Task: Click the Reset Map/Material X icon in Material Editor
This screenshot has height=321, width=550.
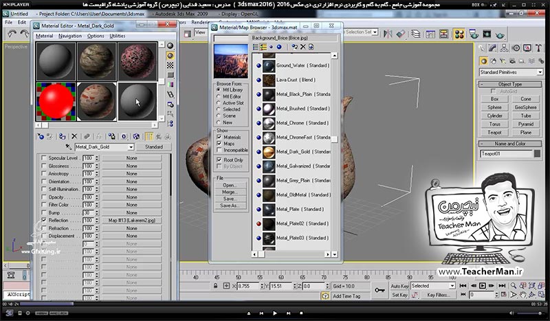Action: click(x=74, y=137)
